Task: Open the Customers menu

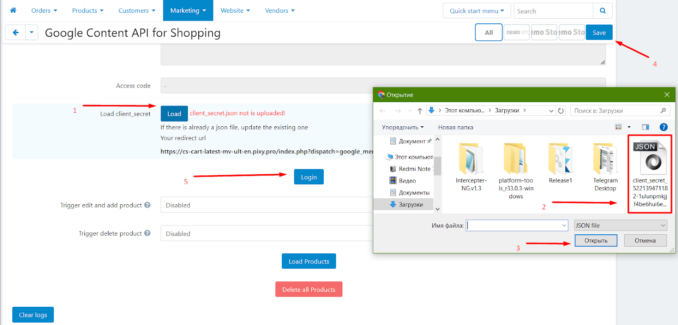Action: click(x=137, y=11)
